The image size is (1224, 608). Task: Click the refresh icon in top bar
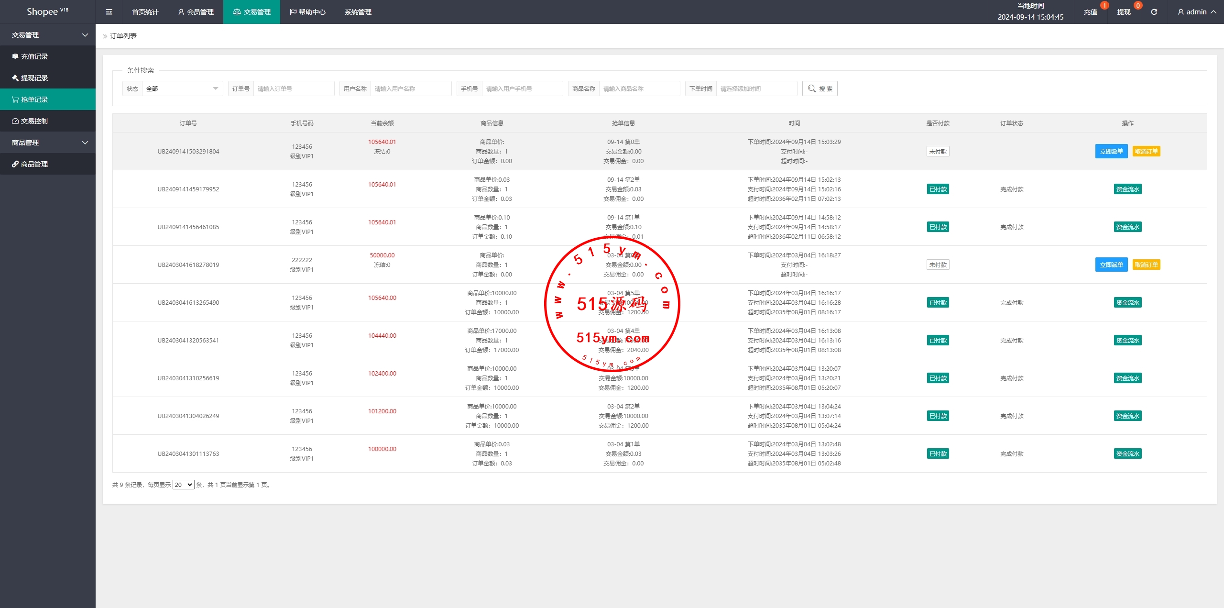pos(1154,12)
